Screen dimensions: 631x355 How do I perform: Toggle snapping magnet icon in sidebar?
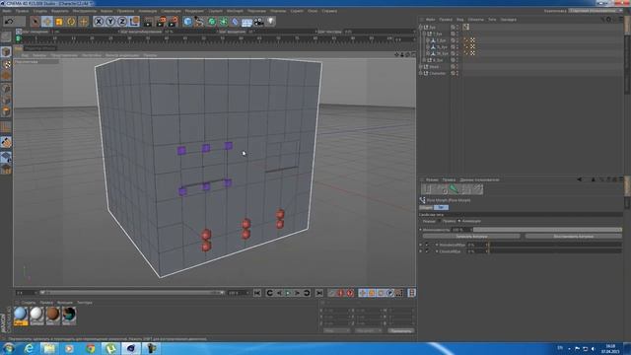pos(6,142)
